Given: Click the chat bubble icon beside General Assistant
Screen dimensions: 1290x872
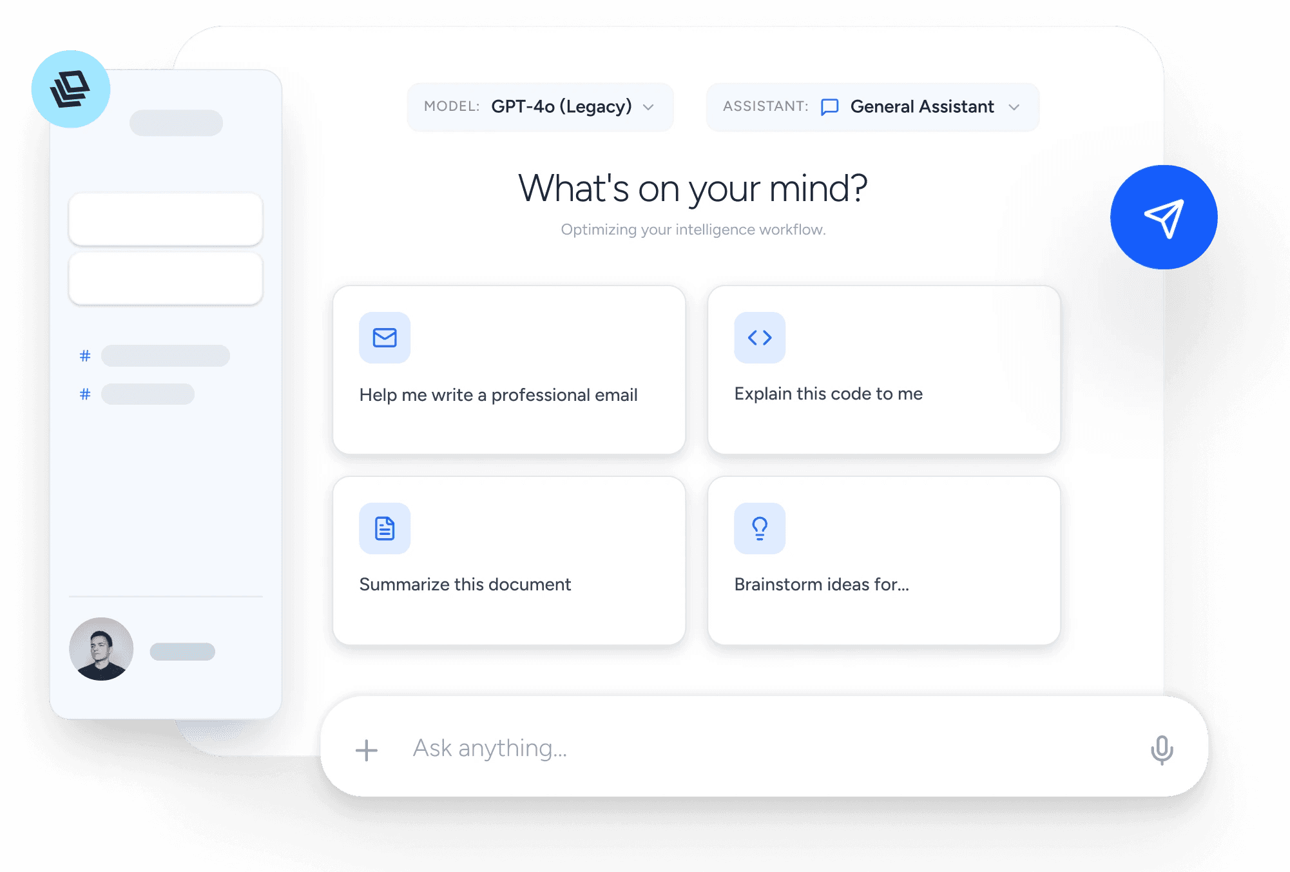Looking at the screenshot, I should [x=829, y=107].
